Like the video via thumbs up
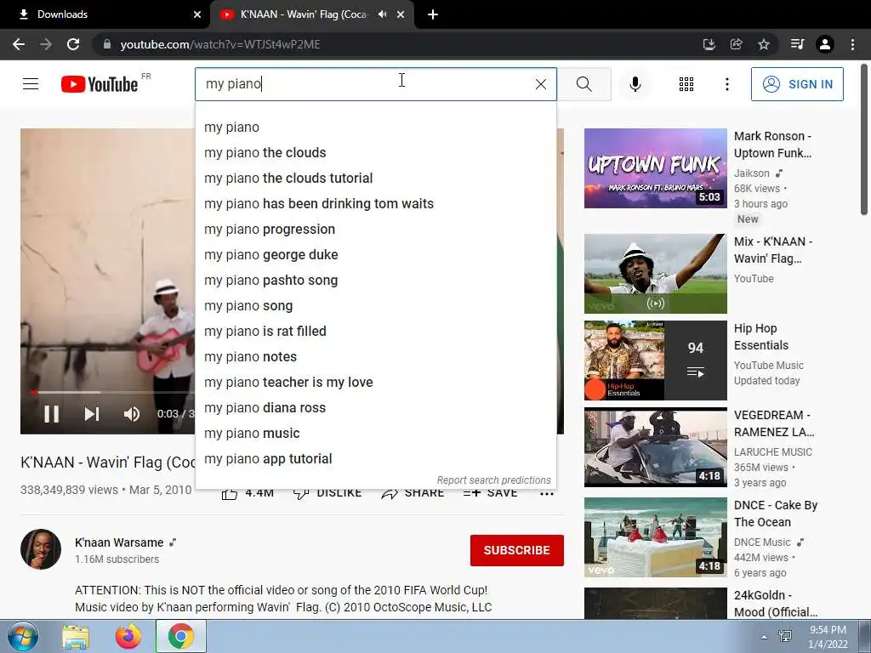The width and height of the screenshot is (871, 653). tap(230, 493)
